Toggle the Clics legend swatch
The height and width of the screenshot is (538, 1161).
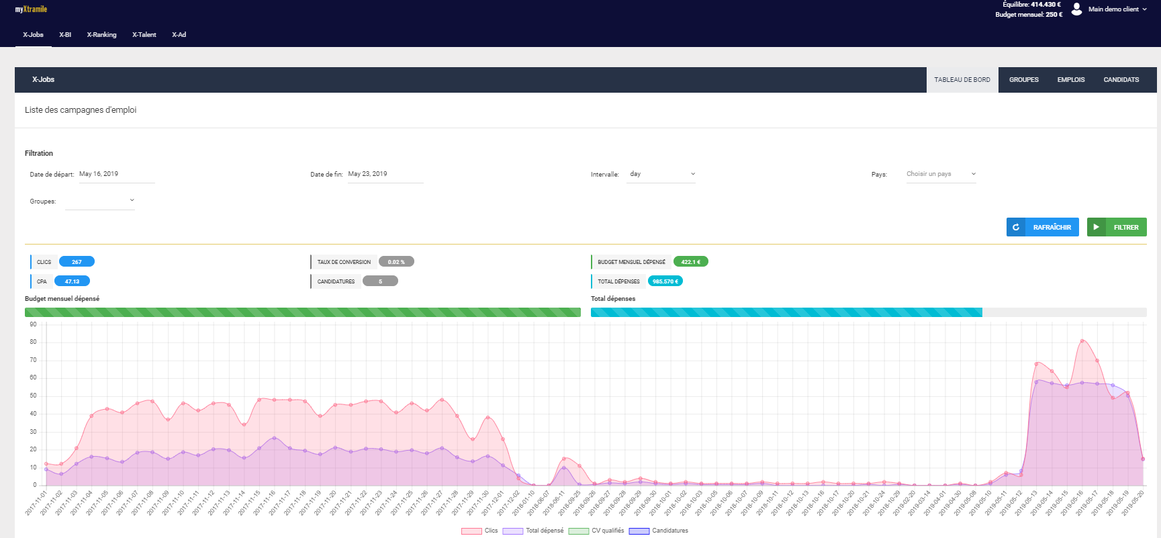click(x=471, y=531)
